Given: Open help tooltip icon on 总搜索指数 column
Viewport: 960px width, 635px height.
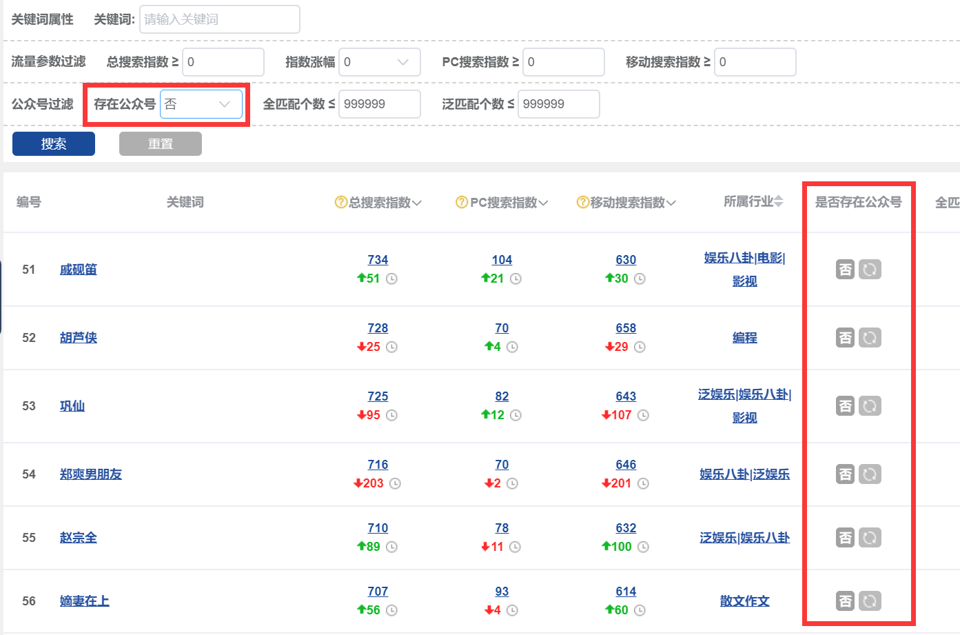Looking at the screenshot, I should click(x=340, y=202).
